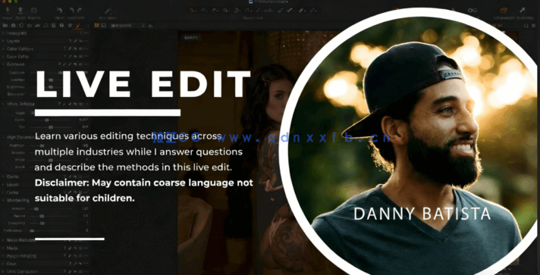Toggle the orange Edit Selected icon
The width and height of the screenshot is (540, 275).
coord(504,10)
